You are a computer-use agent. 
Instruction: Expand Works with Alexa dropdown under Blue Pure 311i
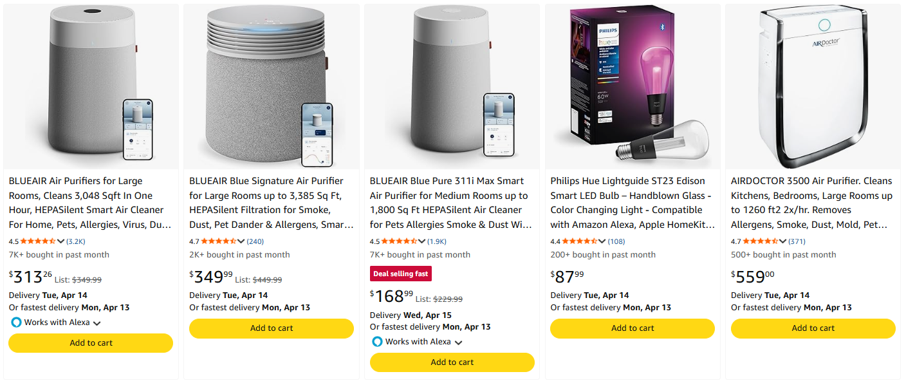pos(458,342)
